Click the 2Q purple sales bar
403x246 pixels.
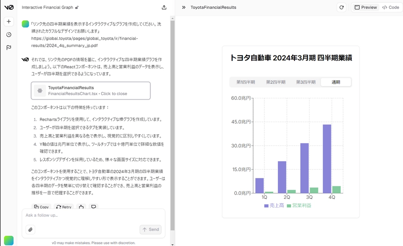[x=282, y=177]
